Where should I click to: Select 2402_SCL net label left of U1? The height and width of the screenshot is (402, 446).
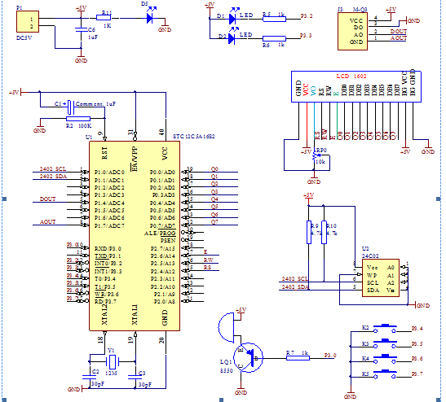click(53, 169)
